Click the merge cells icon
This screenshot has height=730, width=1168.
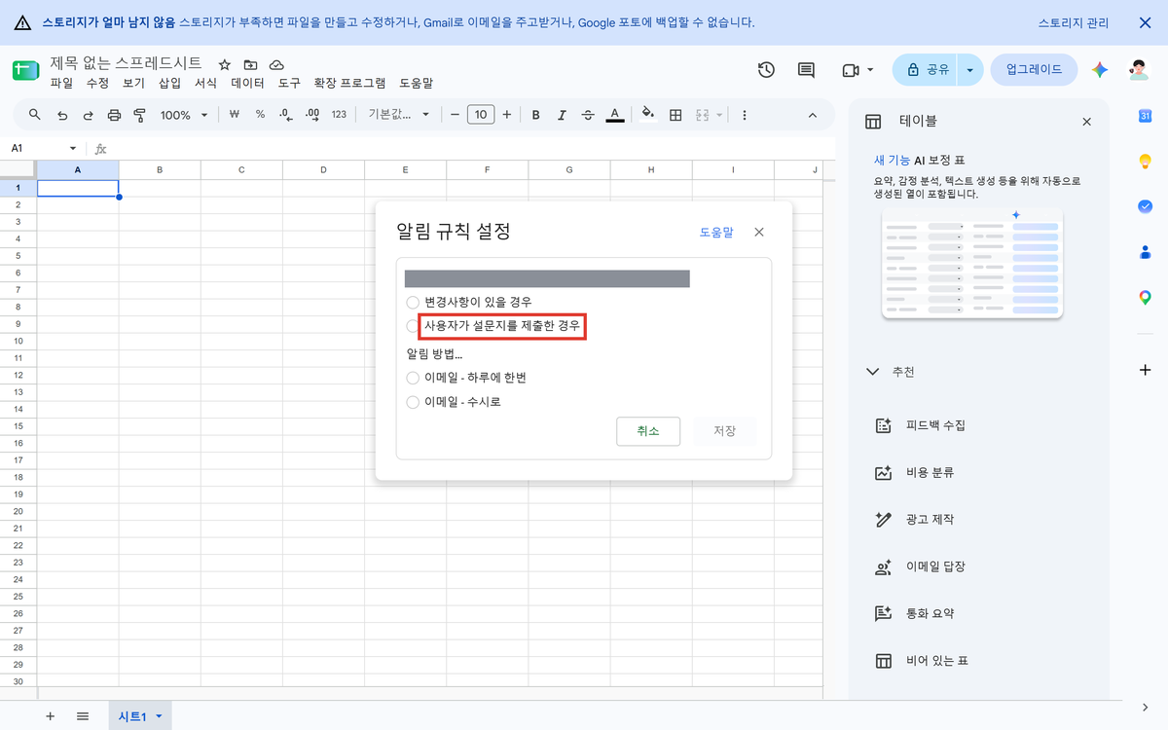pos(703,115)
